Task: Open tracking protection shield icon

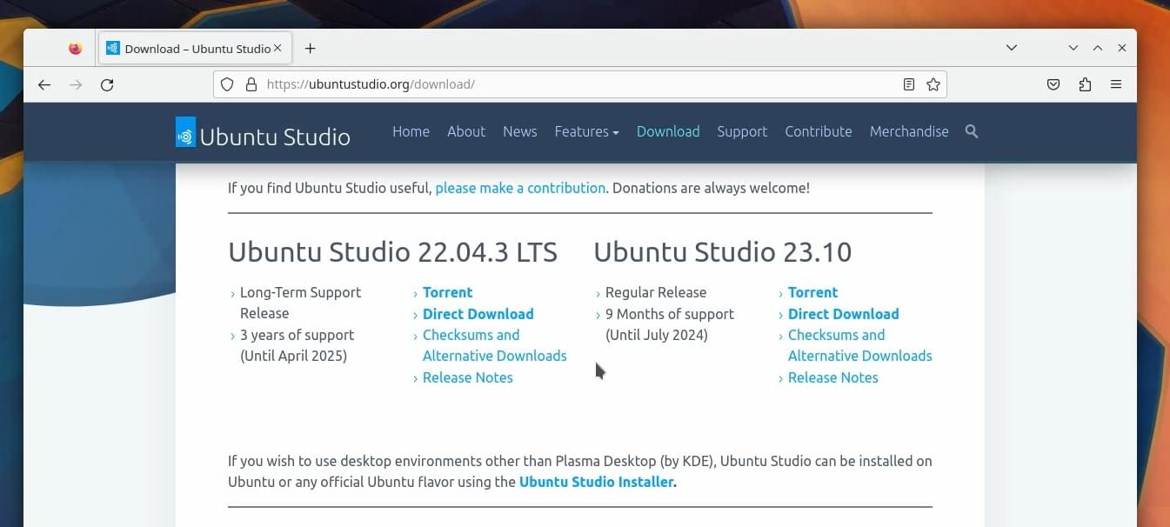Action: coord(227,84)
